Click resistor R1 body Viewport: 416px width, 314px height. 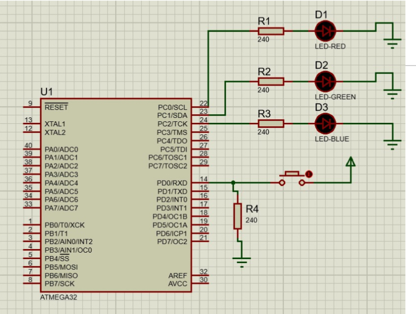point(271,31)
